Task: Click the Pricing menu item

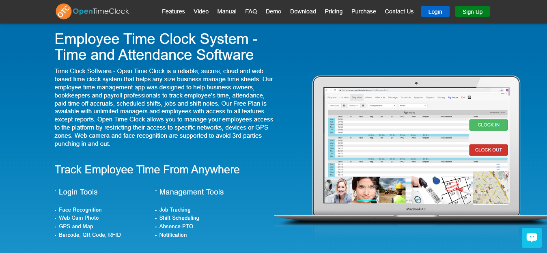Action: coord(334,11)
